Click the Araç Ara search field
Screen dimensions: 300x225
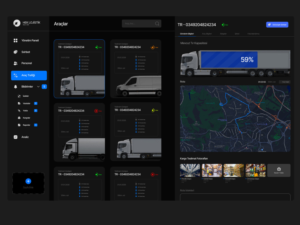(142, 23)
